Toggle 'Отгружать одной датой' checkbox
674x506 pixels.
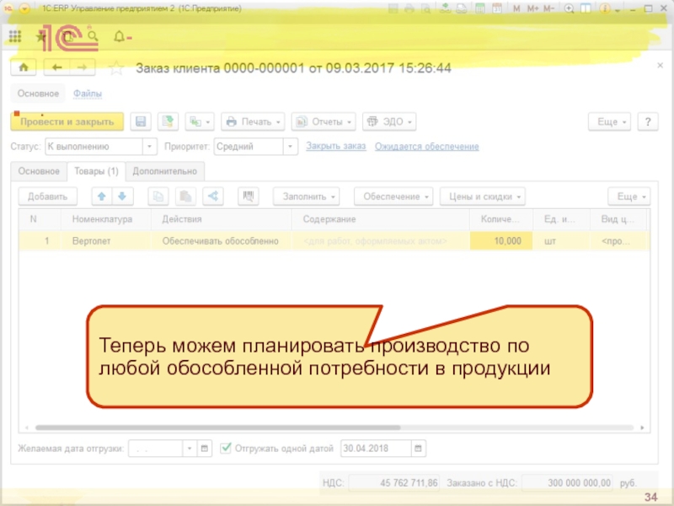(227, 448)
